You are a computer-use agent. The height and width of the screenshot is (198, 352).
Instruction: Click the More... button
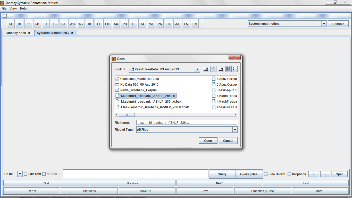[320, 191]
